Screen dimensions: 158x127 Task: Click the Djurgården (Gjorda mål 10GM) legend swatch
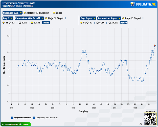click(x=34, y=118)
